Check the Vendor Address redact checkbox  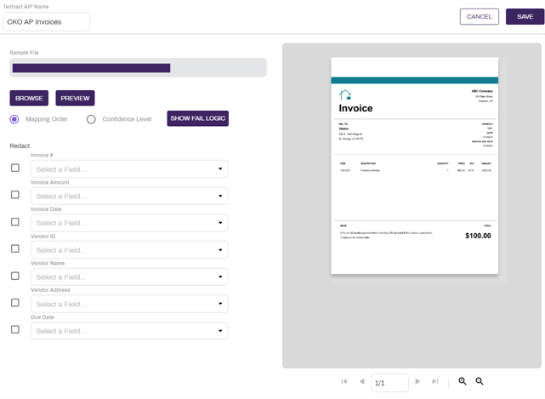15,303
